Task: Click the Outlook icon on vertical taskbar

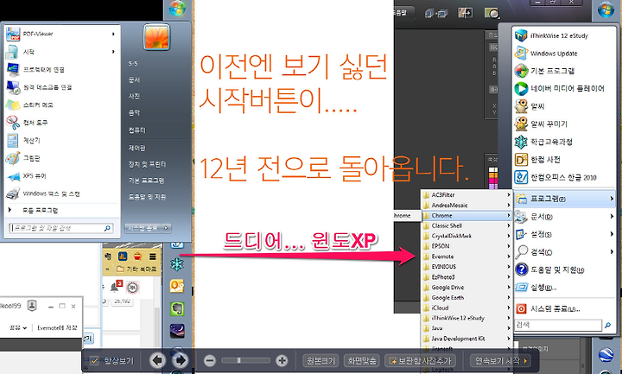Action: point(177,286)
